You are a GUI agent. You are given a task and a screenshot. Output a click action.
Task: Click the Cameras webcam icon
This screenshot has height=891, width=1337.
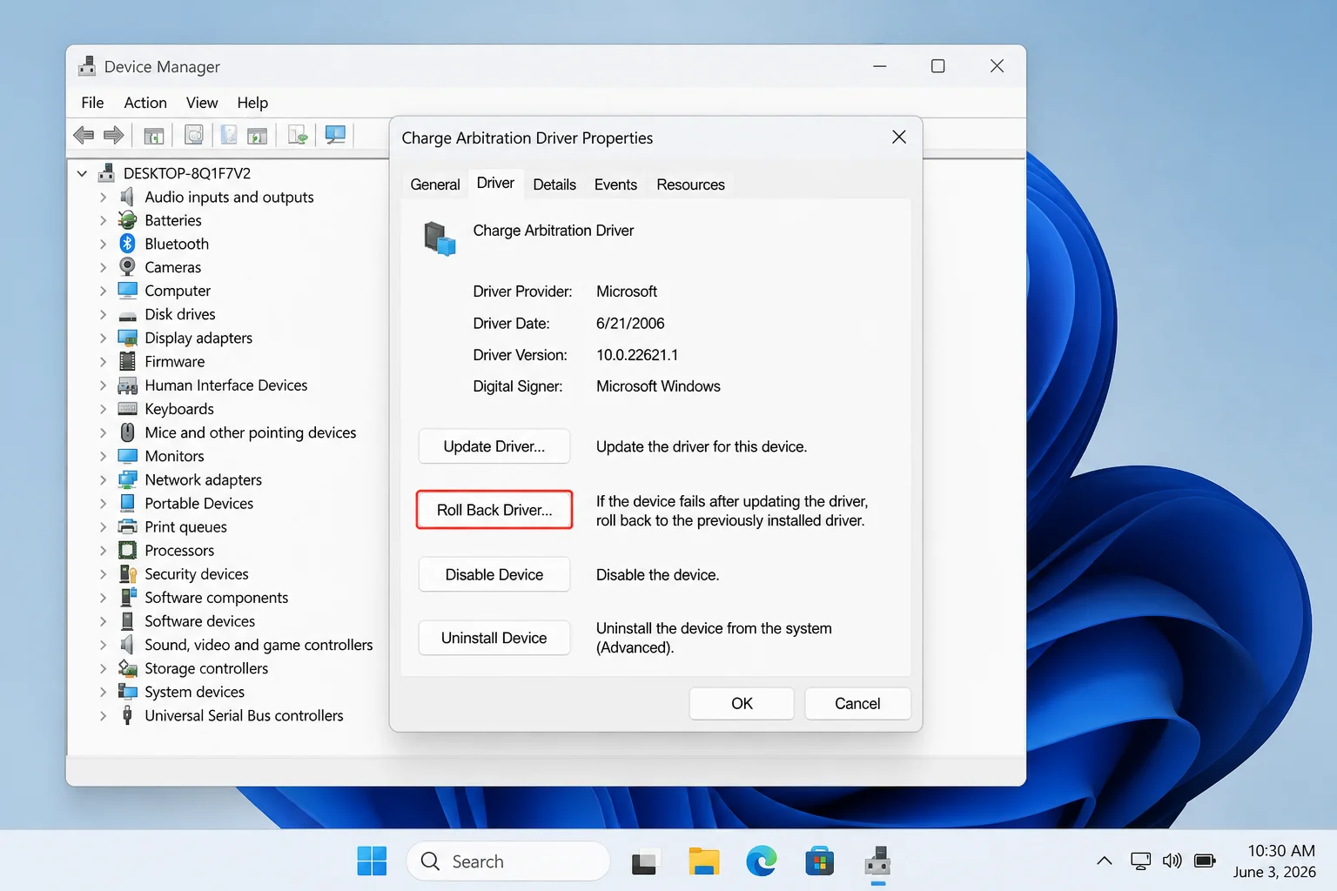point(128,267)
